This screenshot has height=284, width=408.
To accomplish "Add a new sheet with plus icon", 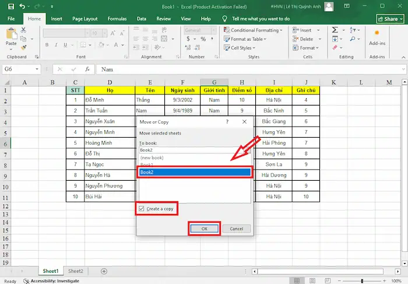I will [104, 271].
